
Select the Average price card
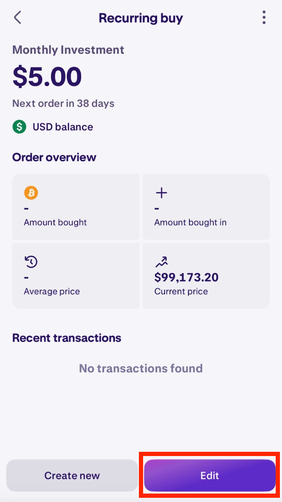[x=76, y=275]
